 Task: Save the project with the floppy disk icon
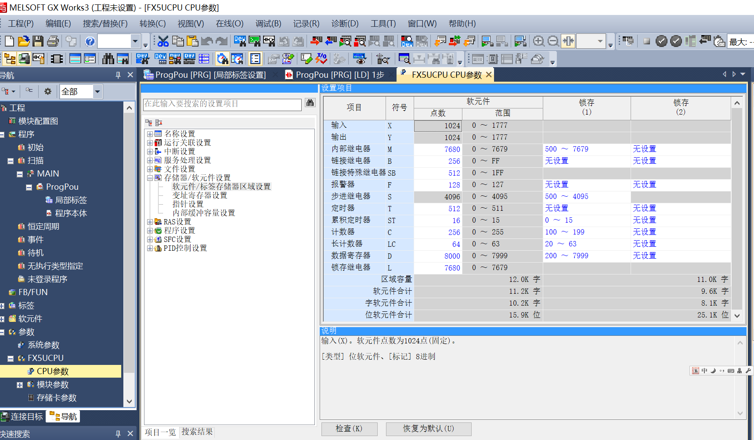(x=38, y=41)
